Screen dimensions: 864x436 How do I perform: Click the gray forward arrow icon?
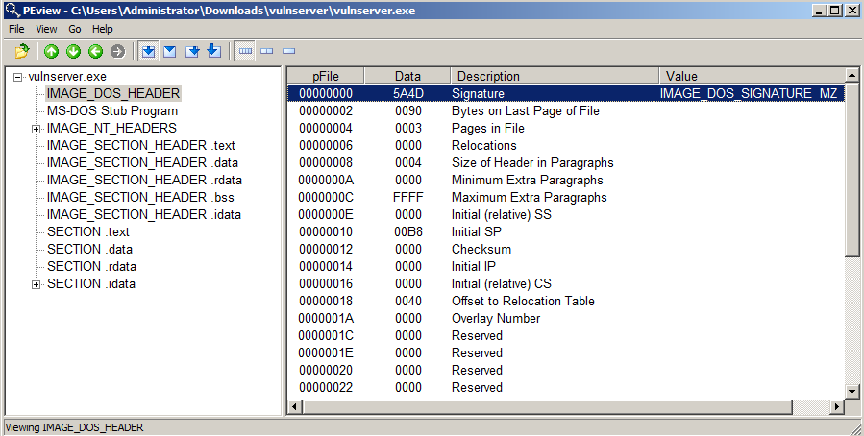click(x=117, y=51)
